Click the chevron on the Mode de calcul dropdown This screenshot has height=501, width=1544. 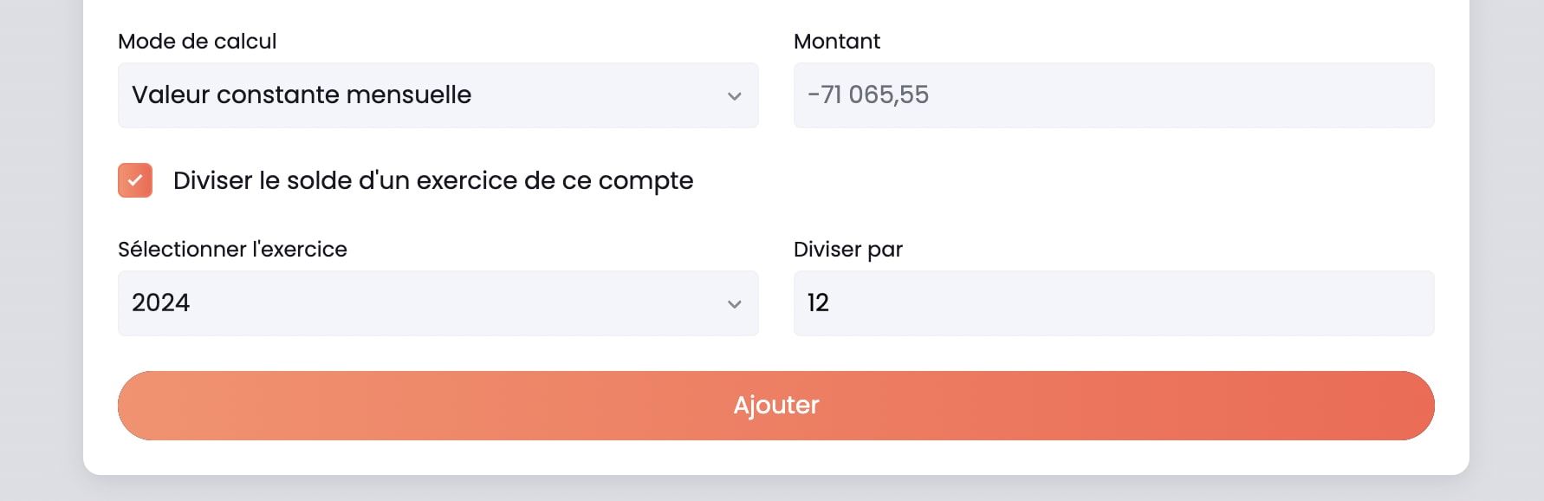736,95
